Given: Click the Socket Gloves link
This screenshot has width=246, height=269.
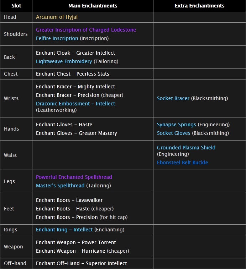Looking at the screenshot, I should tap(173, 133).
